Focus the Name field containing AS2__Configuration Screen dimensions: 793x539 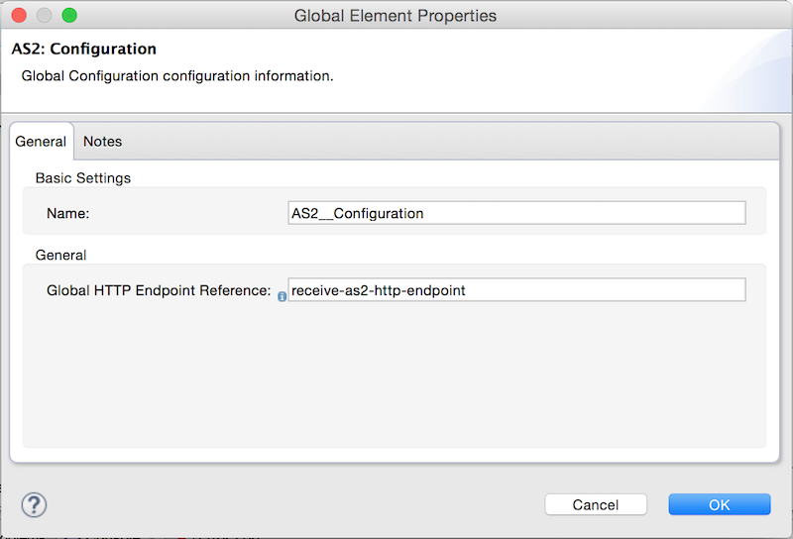[516, 213]
